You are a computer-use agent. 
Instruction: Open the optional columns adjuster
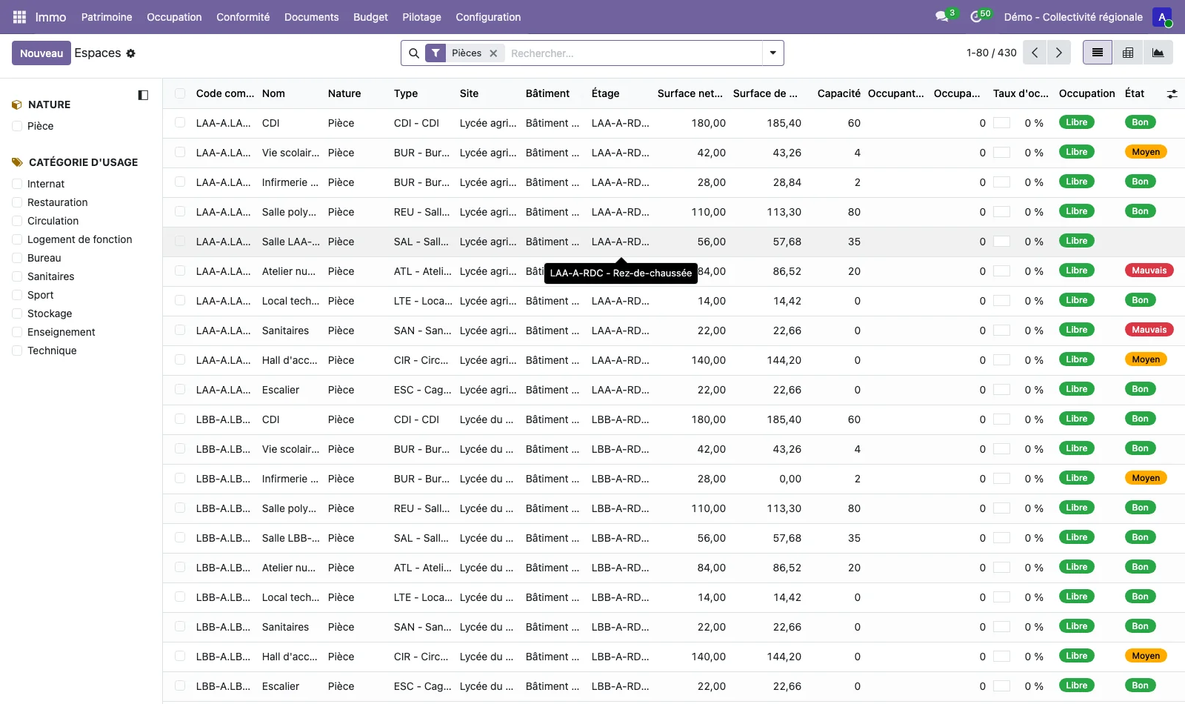pos(1172,94)
